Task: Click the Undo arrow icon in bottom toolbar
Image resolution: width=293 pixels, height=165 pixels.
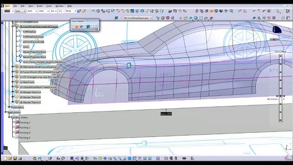Action: pos(40,159)
